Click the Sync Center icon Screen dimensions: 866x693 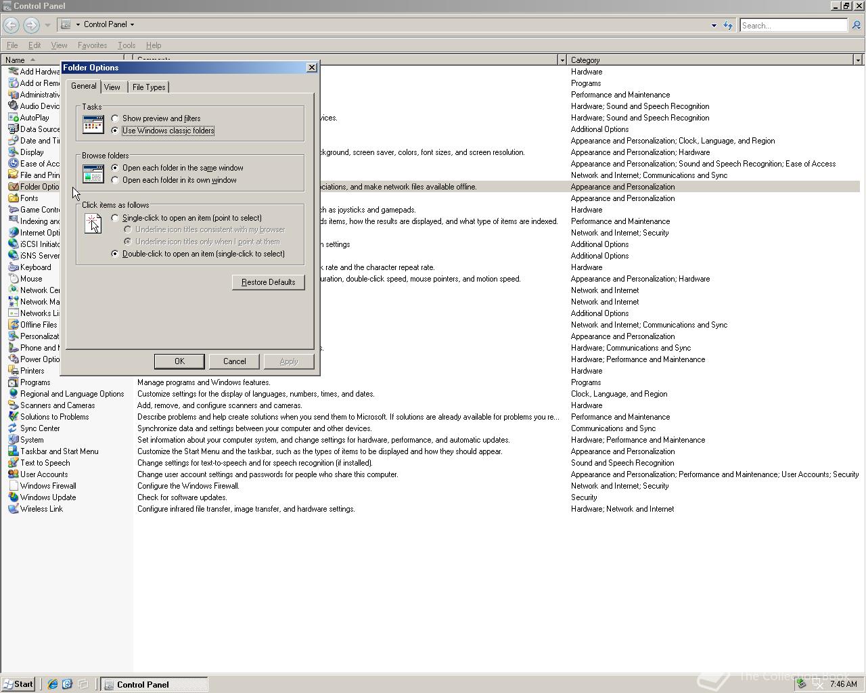tap(13, 428)
